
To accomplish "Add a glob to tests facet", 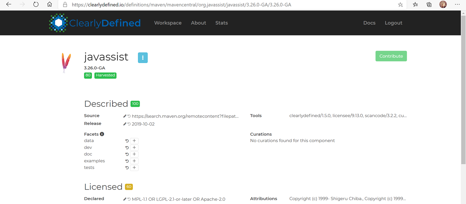I will (x=134, y=168).
